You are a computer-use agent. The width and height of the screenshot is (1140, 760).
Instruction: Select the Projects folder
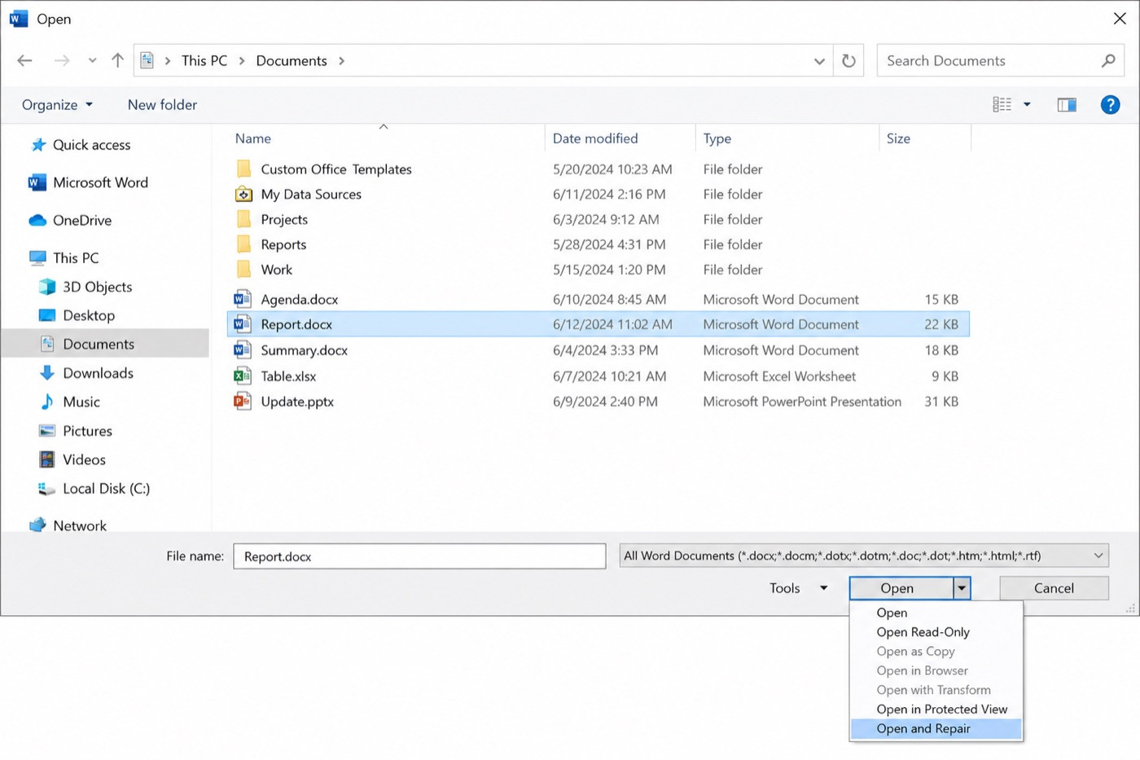coord(283,219)
